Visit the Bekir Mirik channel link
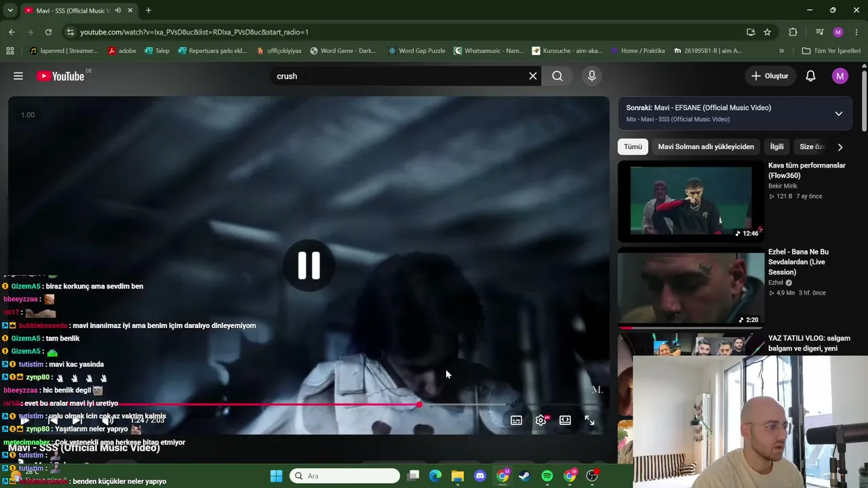The width and height of the screenshot is (868, 488). [x=783, y=186]
